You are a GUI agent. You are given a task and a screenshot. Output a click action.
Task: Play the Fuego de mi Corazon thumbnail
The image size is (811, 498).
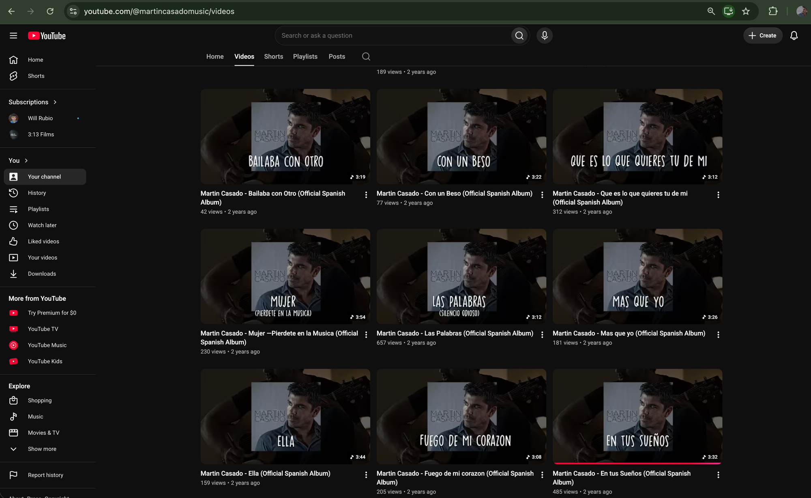(x=461, y=416)
